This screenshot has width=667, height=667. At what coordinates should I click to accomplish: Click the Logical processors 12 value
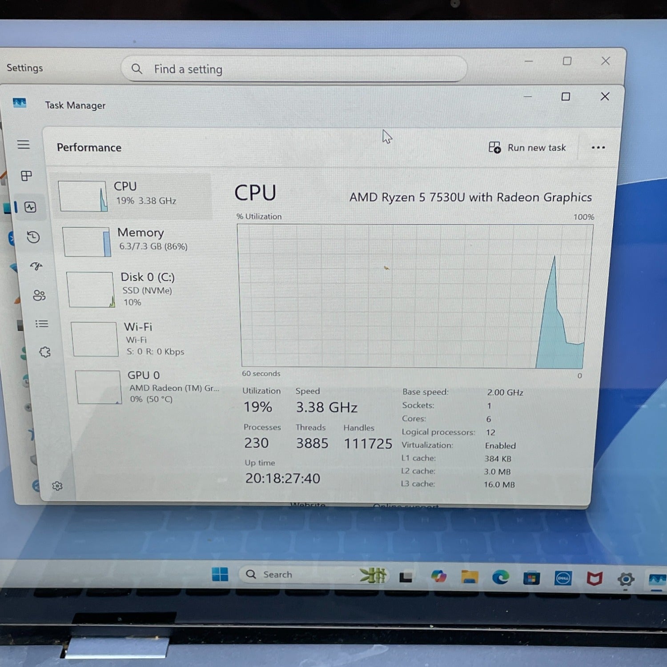click(490, 432)
